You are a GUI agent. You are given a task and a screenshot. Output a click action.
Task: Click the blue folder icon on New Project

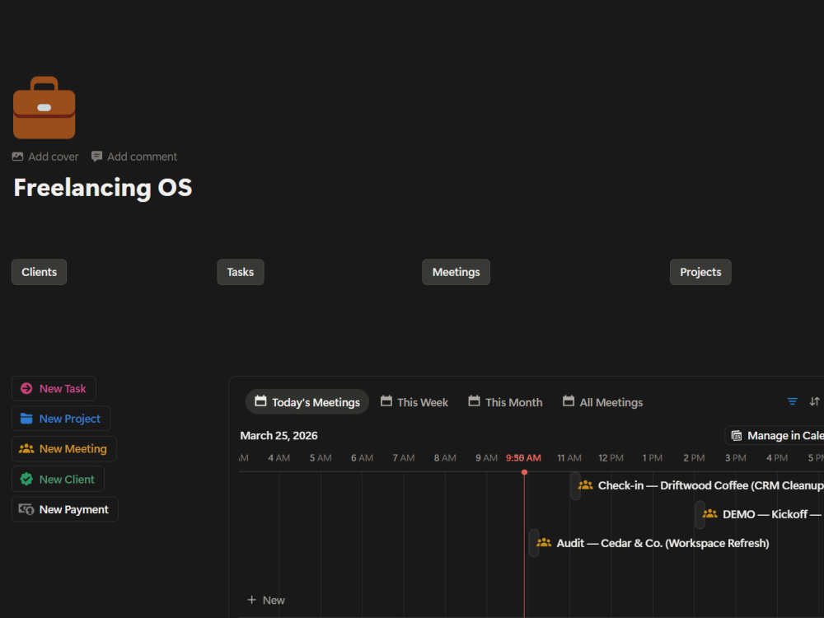26,419
